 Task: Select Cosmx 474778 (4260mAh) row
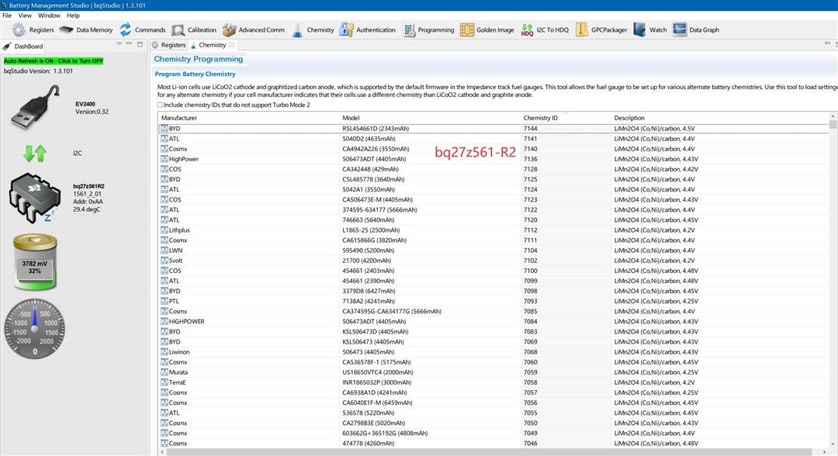tap(493, 443)
